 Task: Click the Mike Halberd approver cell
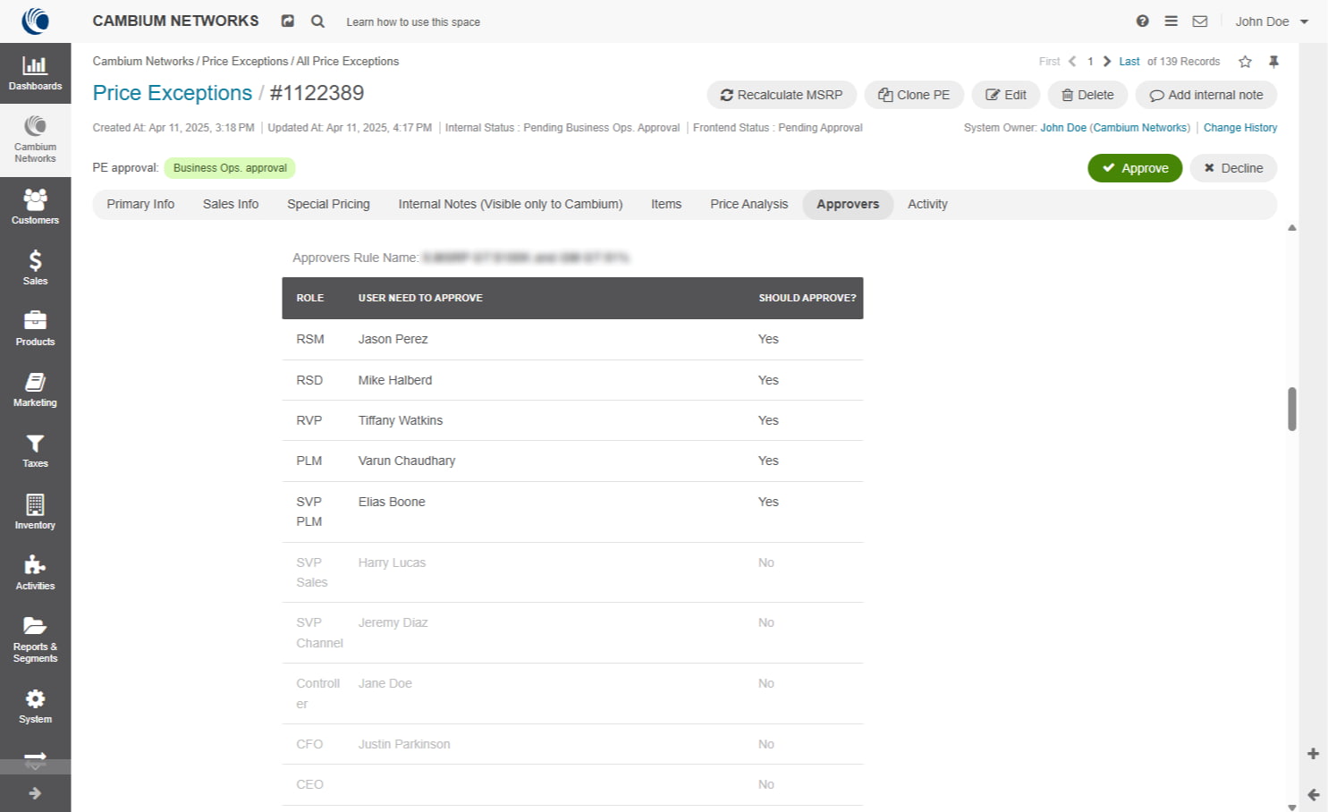[395, 380]
